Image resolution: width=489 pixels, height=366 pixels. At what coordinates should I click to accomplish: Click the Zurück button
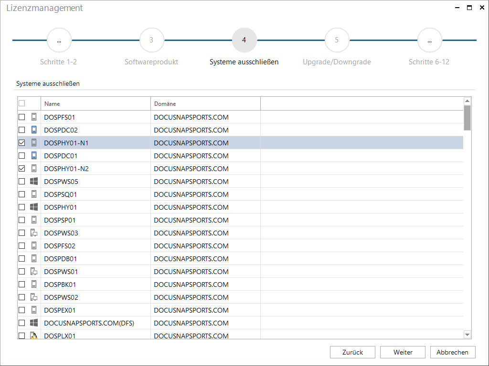[353, 352]
